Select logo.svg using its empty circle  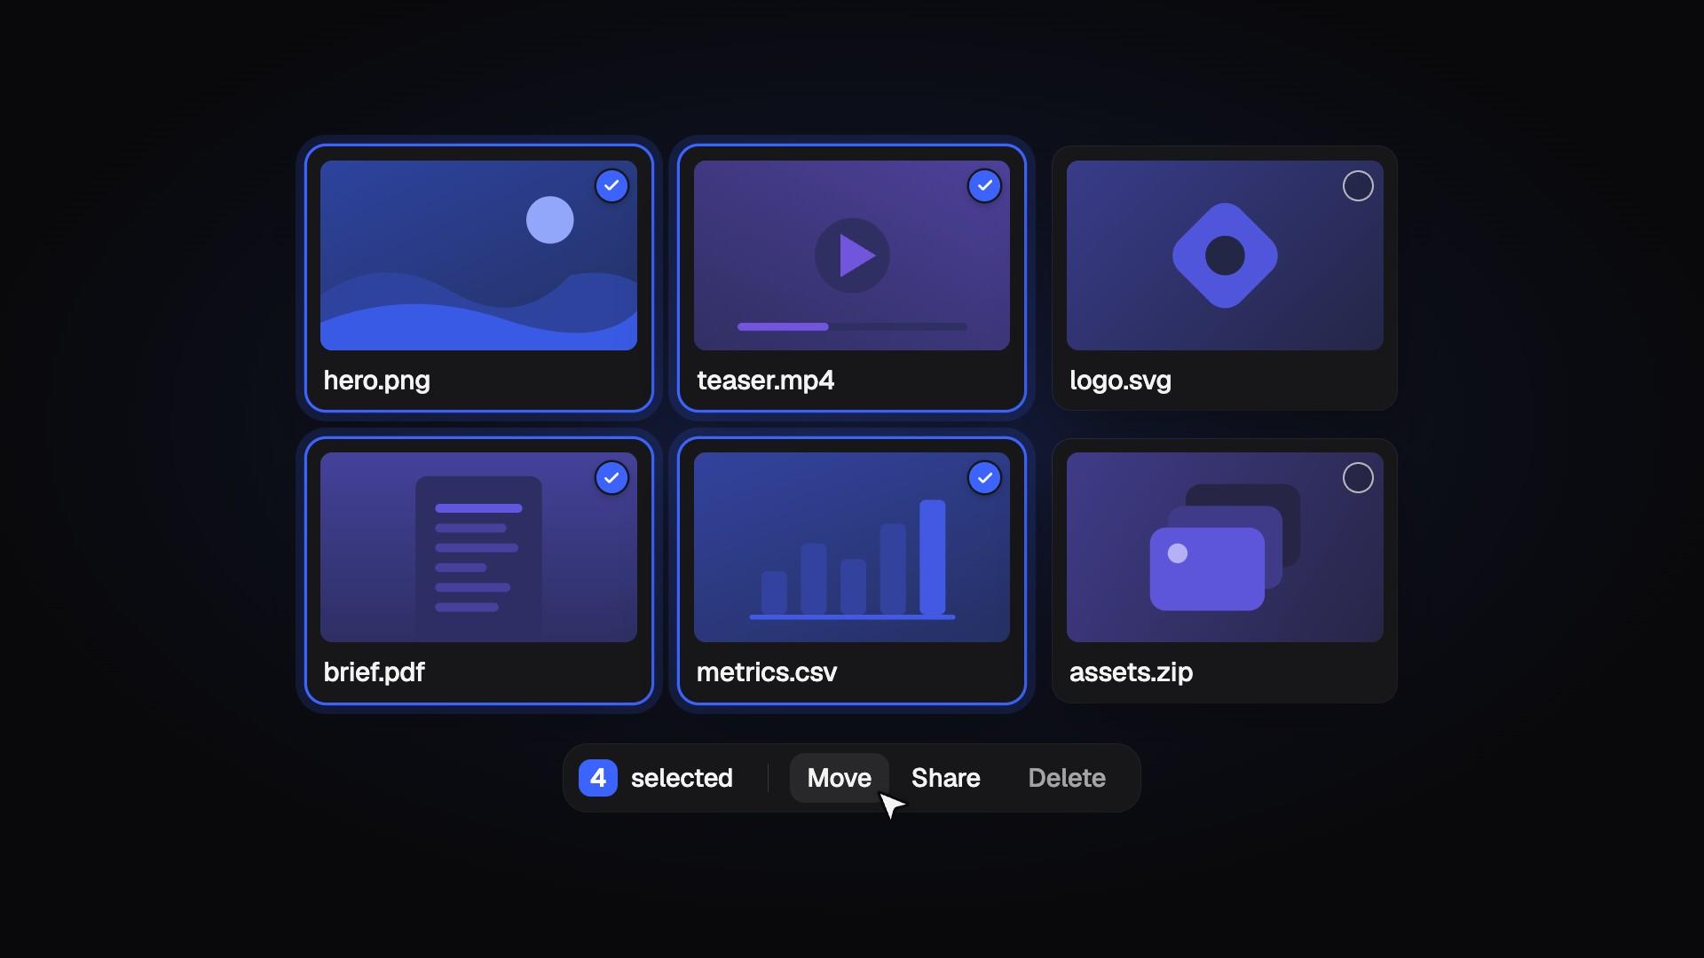(x=1358, y=186)
